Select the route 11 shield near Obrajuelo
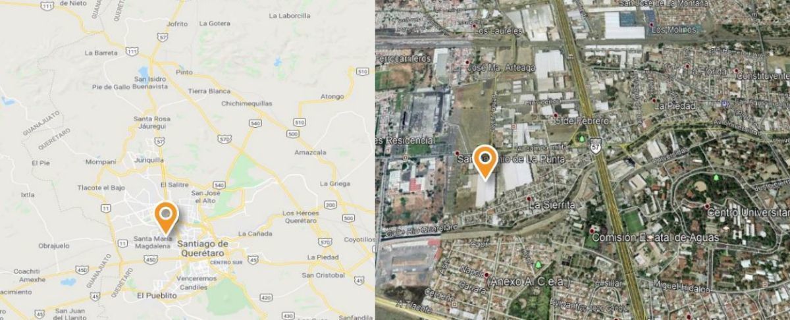The height and width of the screenshot is (320, 790). coord(123,244)
